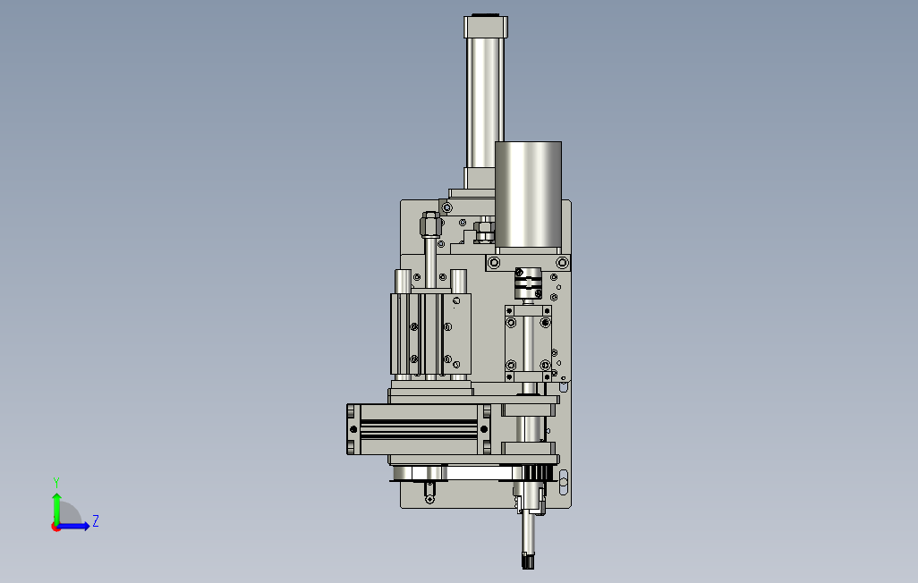Click the blue Z axis arrow of the triad
Screen dimensions: 918x583
point(74,527)
